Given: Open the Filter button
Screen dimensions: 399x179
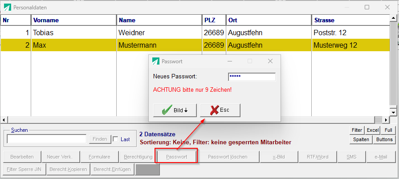Looking at the screenshot, I should pyautogui.click(x=357, y=130).
